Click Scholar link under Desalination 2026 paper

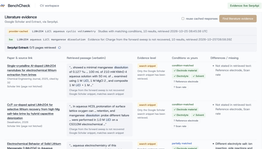pos(25,126)
